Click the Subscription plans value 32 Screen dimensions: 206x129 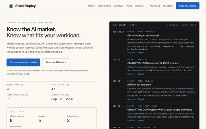[x=8, y=99]
